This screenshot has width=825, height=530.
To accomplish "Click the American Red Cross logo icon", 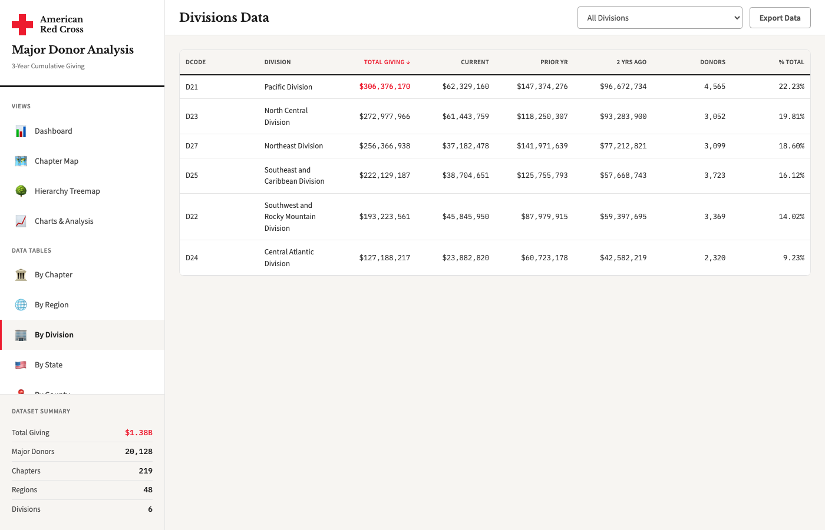I will pos(22,25).
